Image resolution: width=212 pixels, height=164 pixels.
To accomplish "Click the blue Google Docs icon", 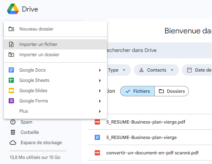I will click(11, 70).
